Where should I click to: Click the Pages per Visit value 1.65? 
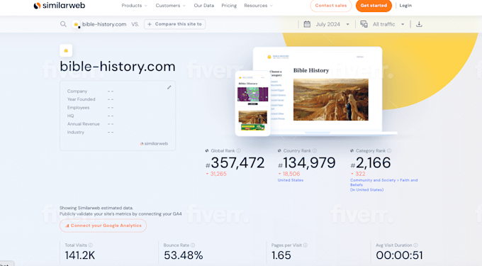(x=281, y=255)
